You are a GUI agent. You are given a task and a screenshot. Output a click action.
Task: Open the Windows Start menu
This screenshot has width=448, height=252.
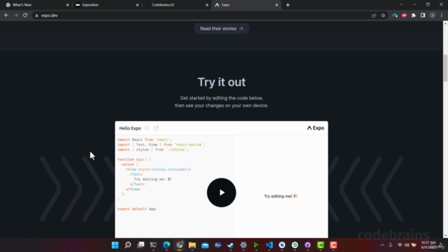pyautogui.click(x=115, y=245)
